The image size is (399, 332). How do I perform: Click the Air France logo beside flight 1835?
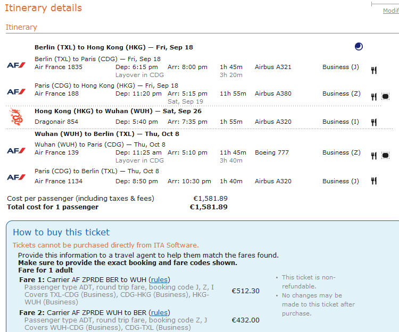(x=16, y=65)
